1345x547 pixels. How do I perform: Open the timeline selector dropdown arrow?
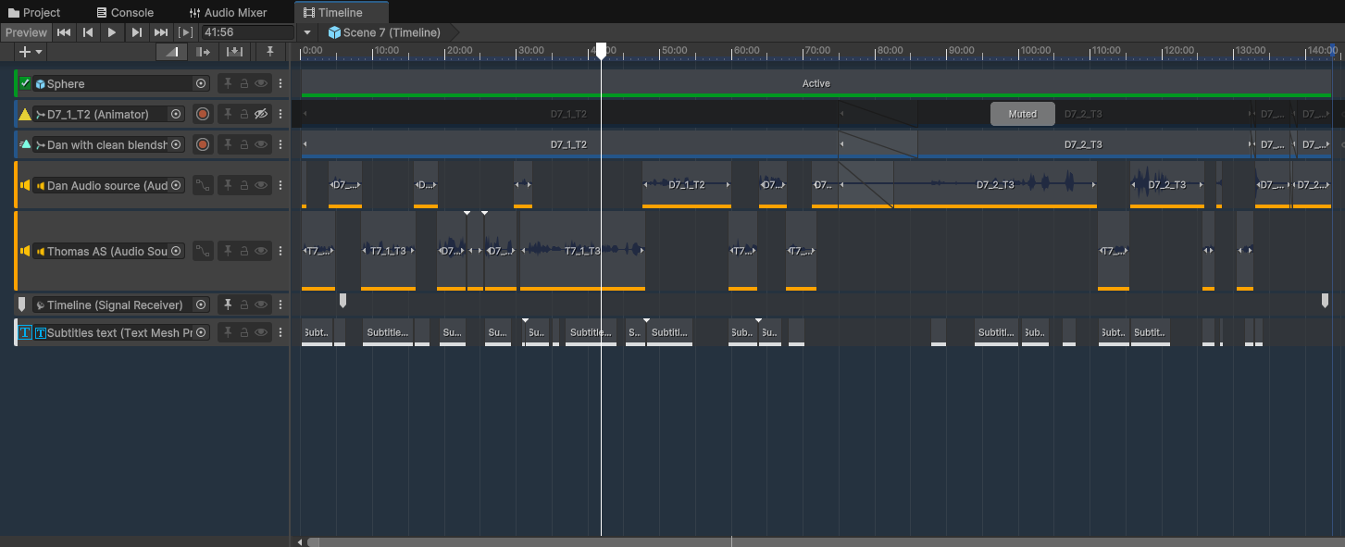(308, 32)
